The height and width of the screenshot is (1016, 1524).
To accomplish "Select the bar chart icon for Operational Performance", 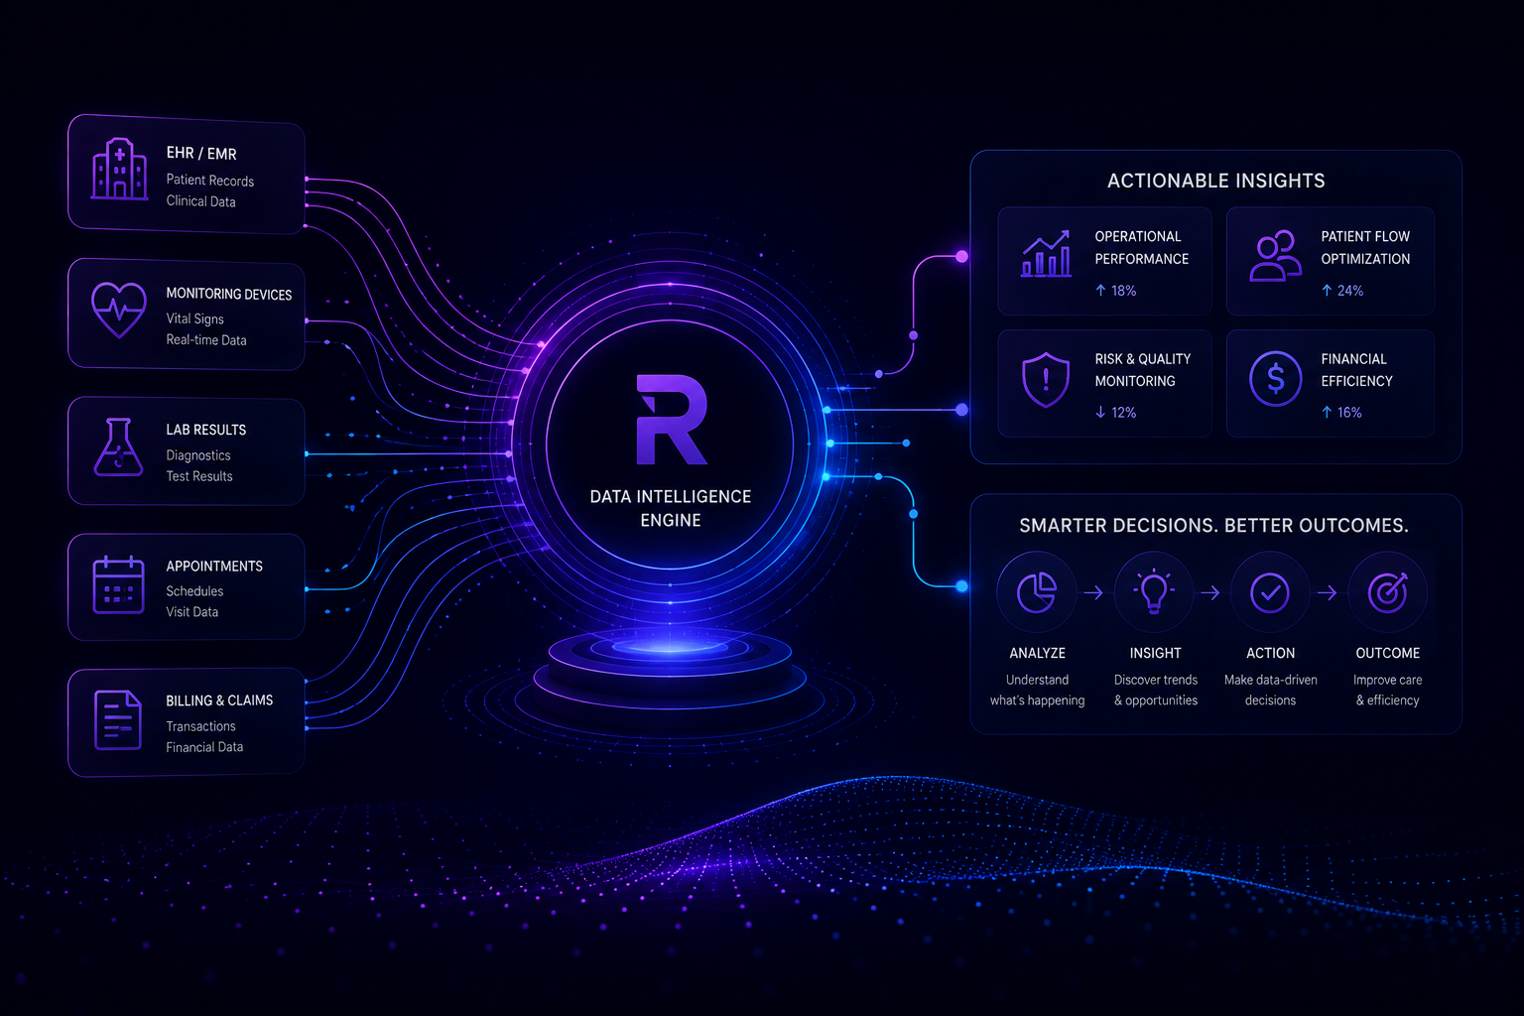I will (x=1046, y=254).
